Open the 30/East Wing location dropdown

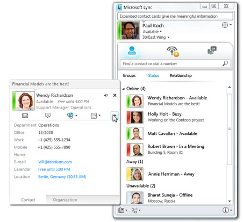pyautogui.click(x=156, y=37)
